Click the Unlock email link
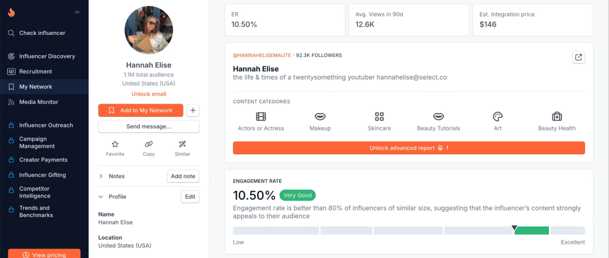This screenshot has width=609, height=258. 148,94
